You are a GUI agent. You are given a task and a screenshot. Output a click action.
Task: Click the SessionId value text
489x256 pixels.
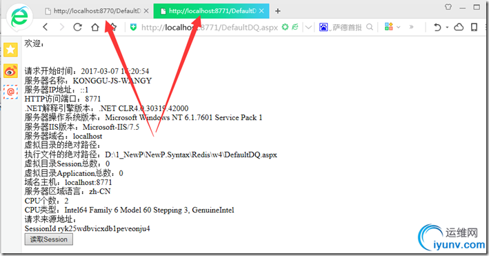pos(104,228)
